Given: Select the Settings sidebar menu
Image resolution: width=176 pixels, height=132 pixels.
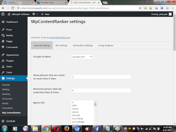Looking at the screenshot, I should click(x=14, y=78).
